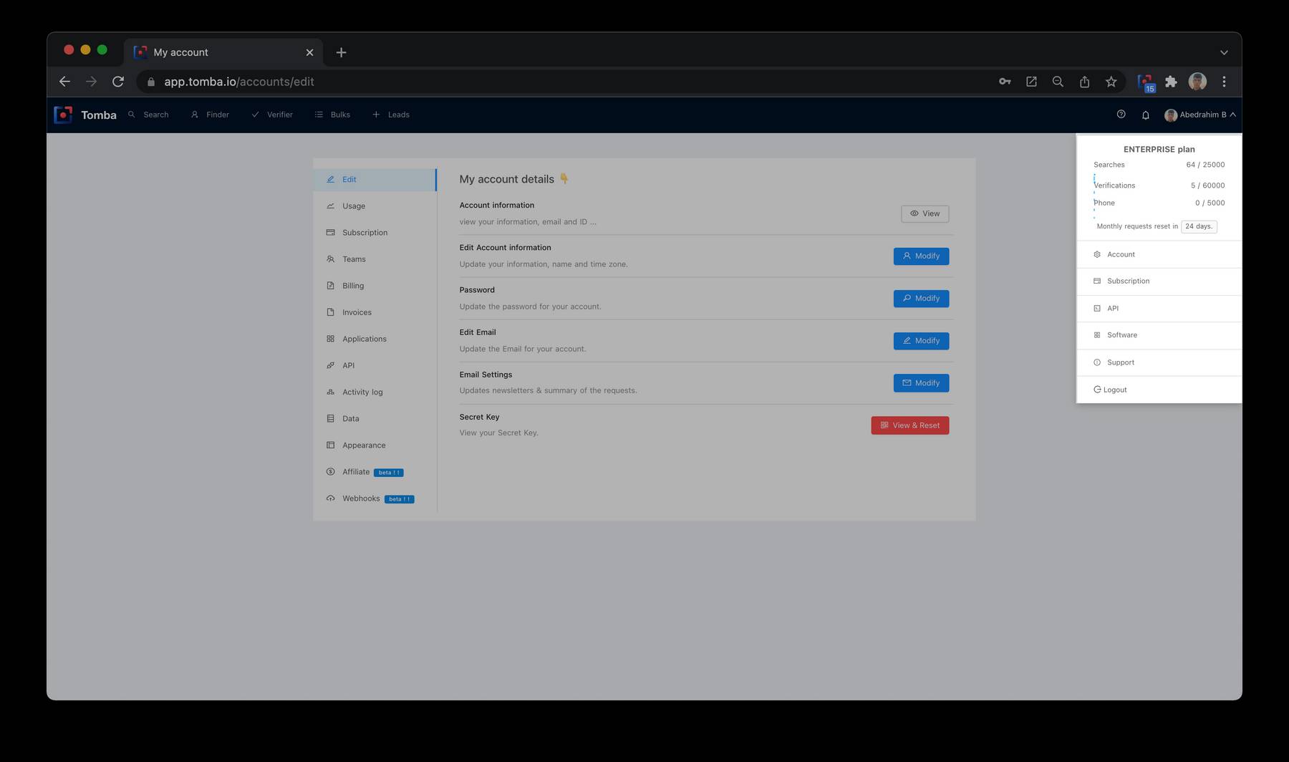Click the Tomba extension icon in Chrome toolbar
The image size is (1289, 762).
click(1146, 82)
